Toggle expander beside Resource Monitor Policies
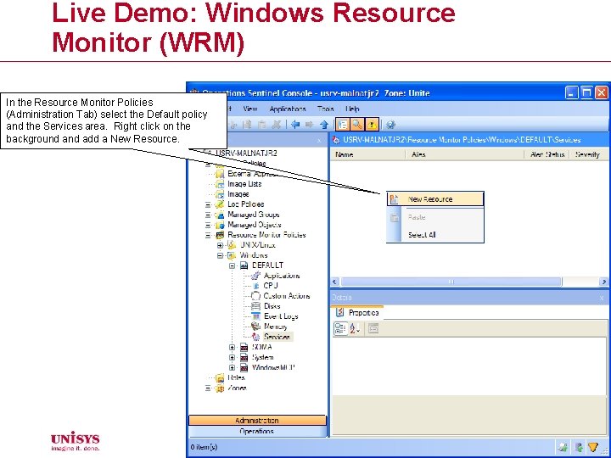This screenshot has width=611, height=458. pos(208,235)
